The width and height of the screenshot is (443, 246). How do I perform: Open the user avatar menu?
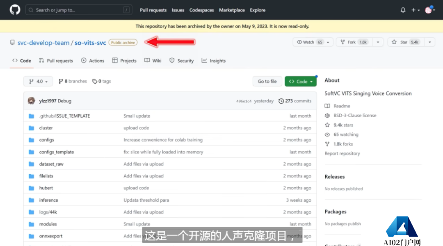[x=429, y=10]
